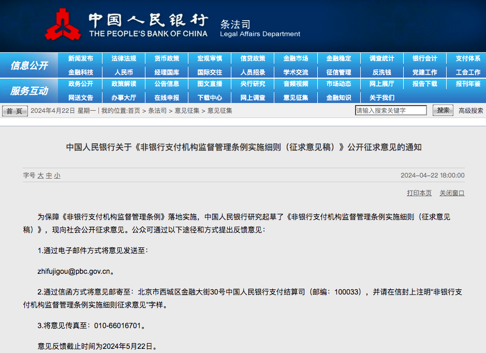Click 打印本页 to print page
The width and height of the screenshot is (486, 353).
coord(419,193)
